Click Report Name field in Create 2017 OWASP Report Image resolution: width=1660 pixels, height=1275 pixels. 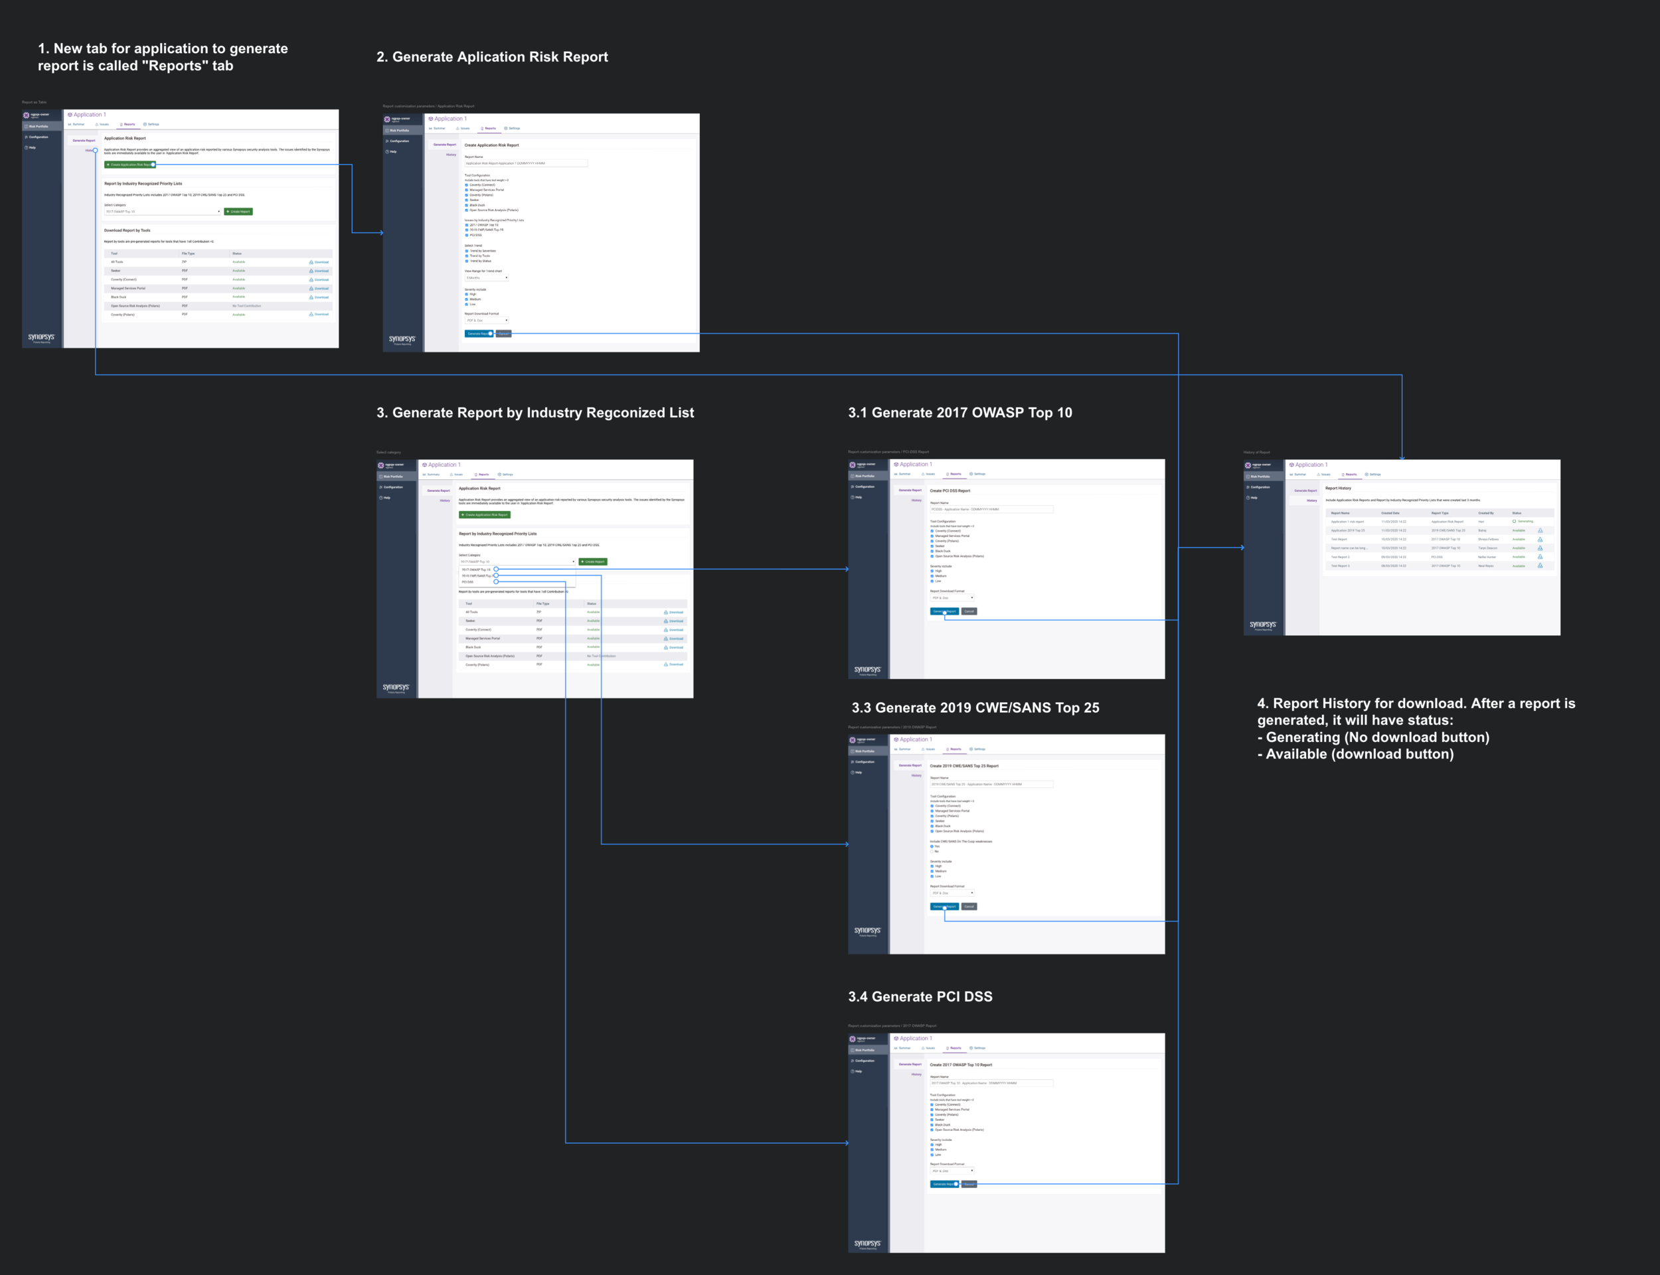pos(991,1083)
